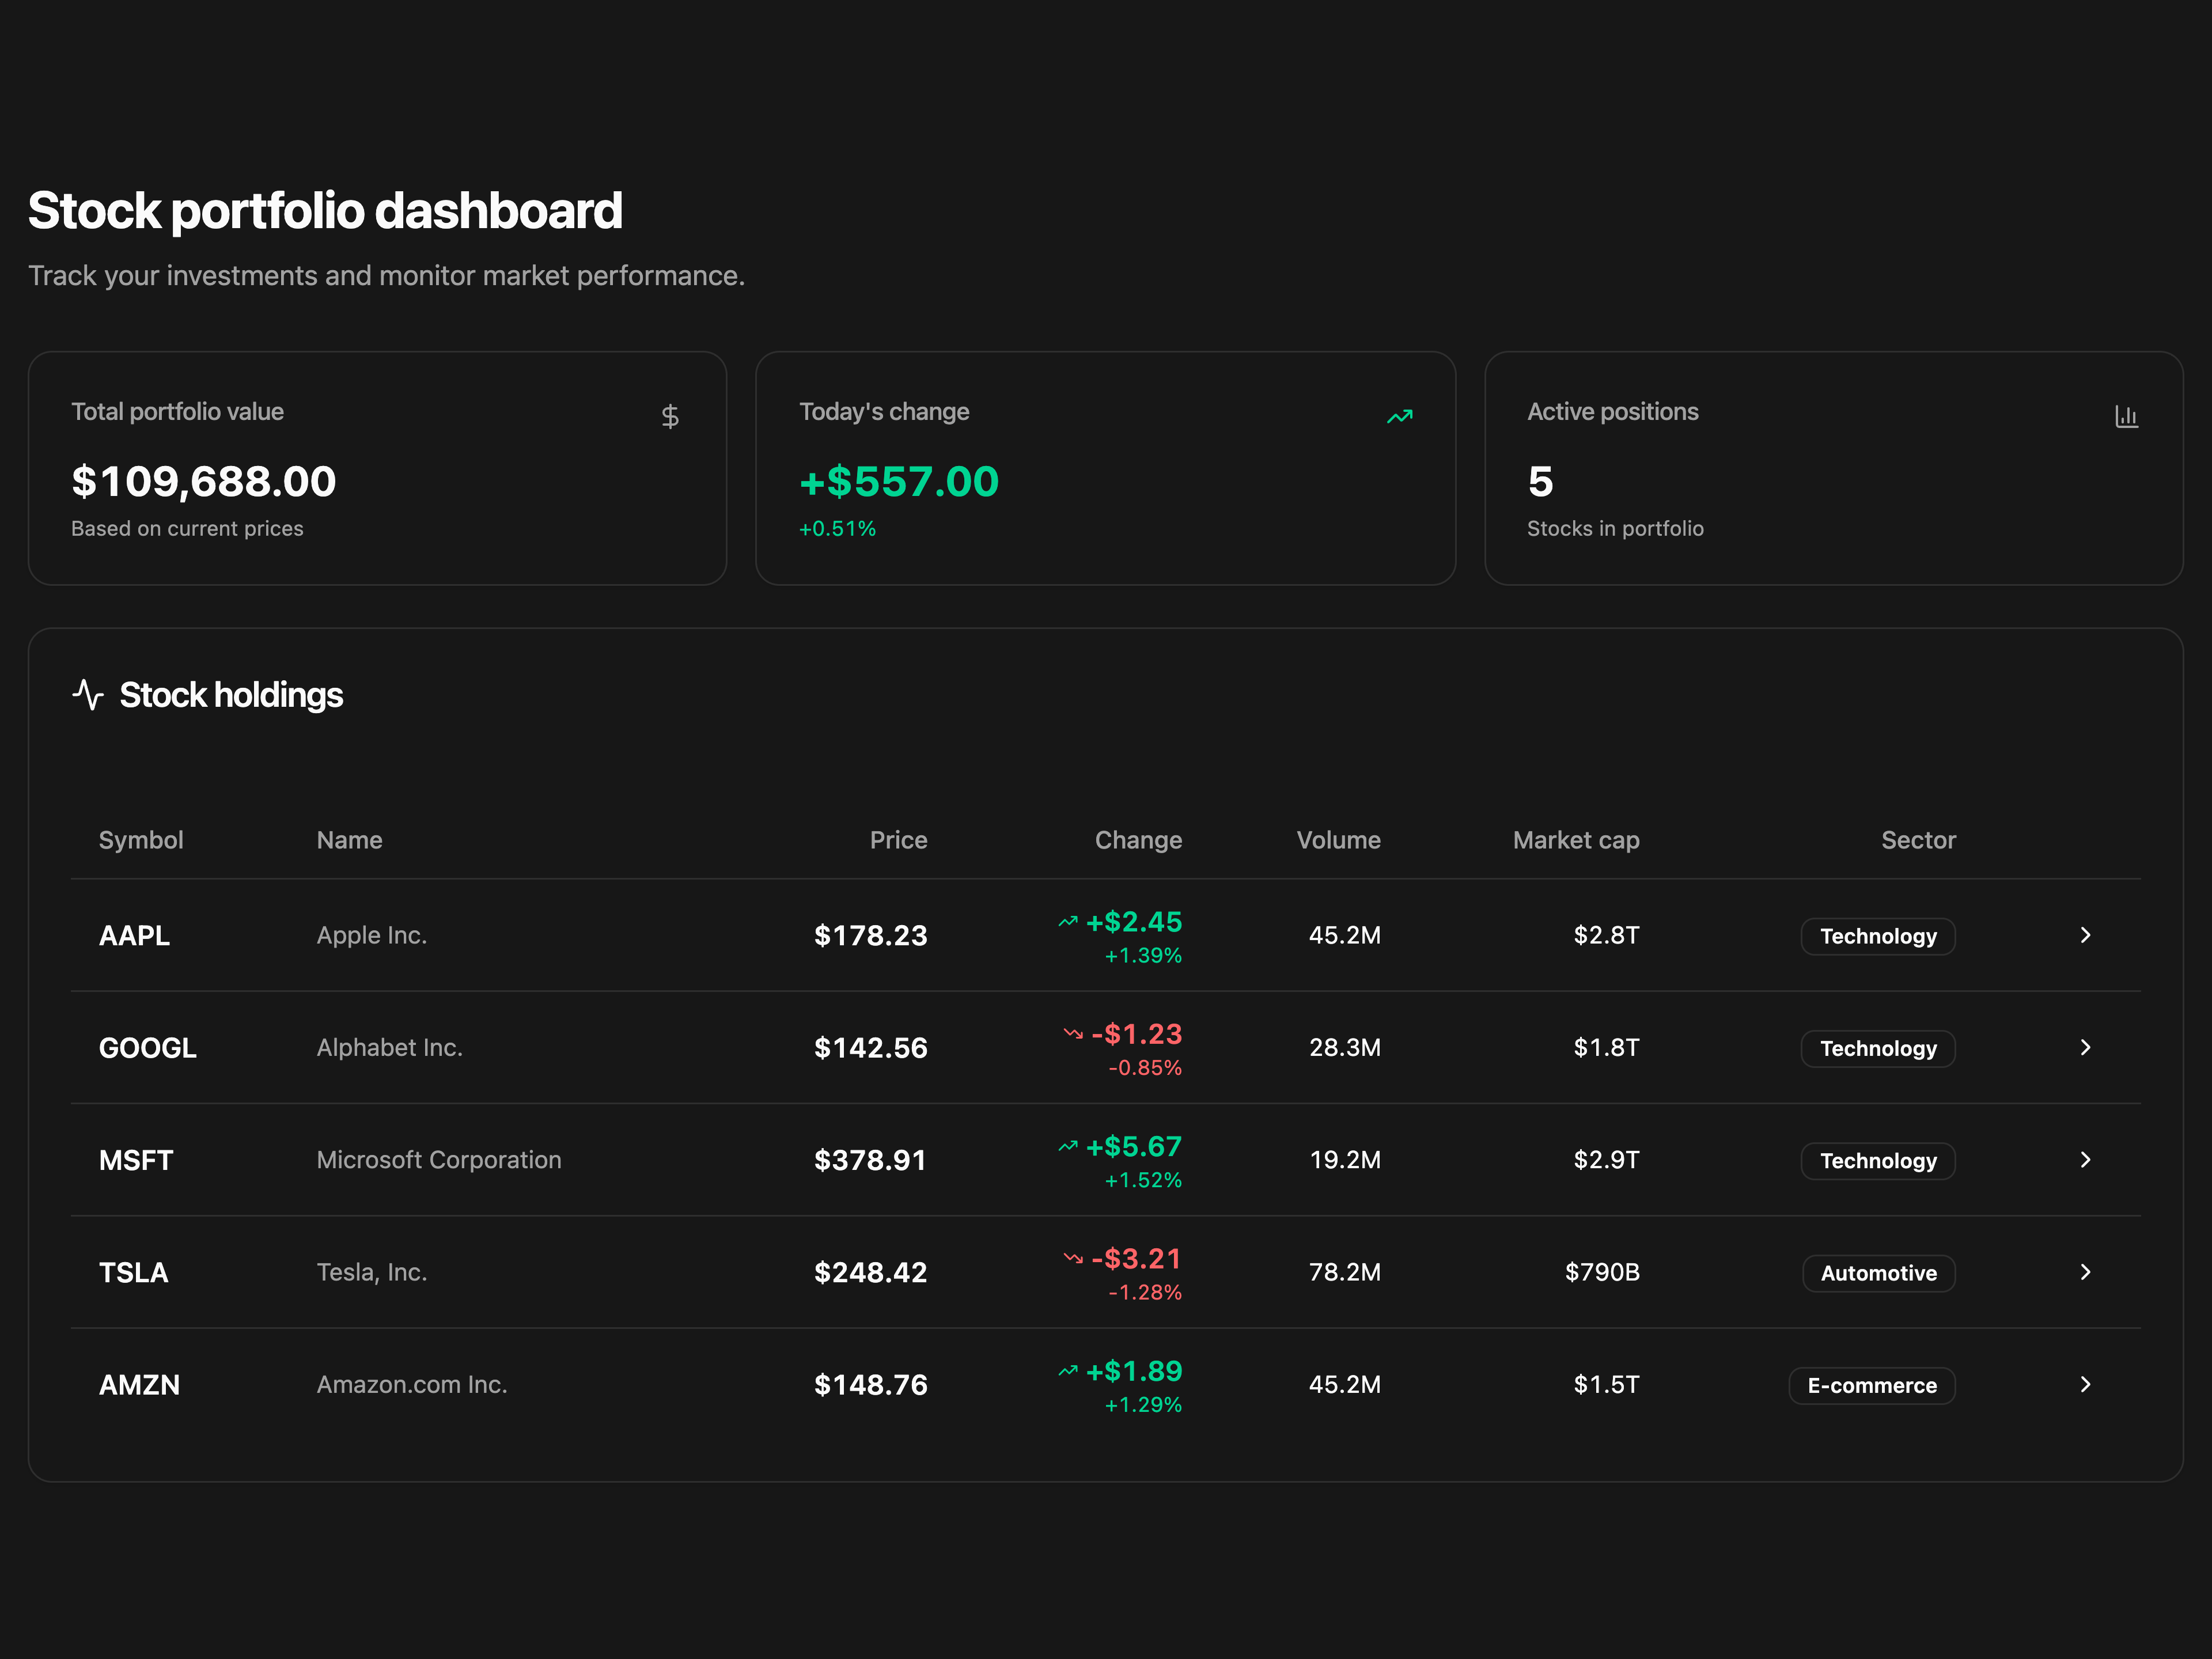
Task: Click the Alphabet Inc. name cell
Action: point(390,1047)
